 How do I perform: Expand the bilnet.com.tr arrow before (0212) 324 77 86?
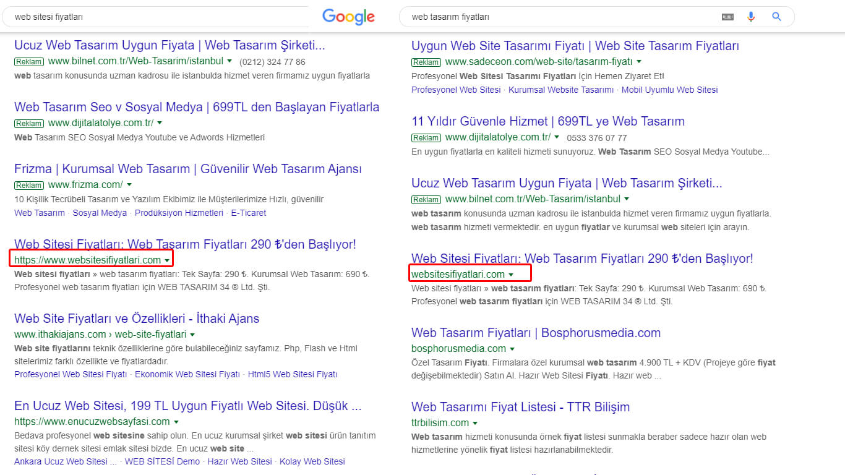(230, 61)
